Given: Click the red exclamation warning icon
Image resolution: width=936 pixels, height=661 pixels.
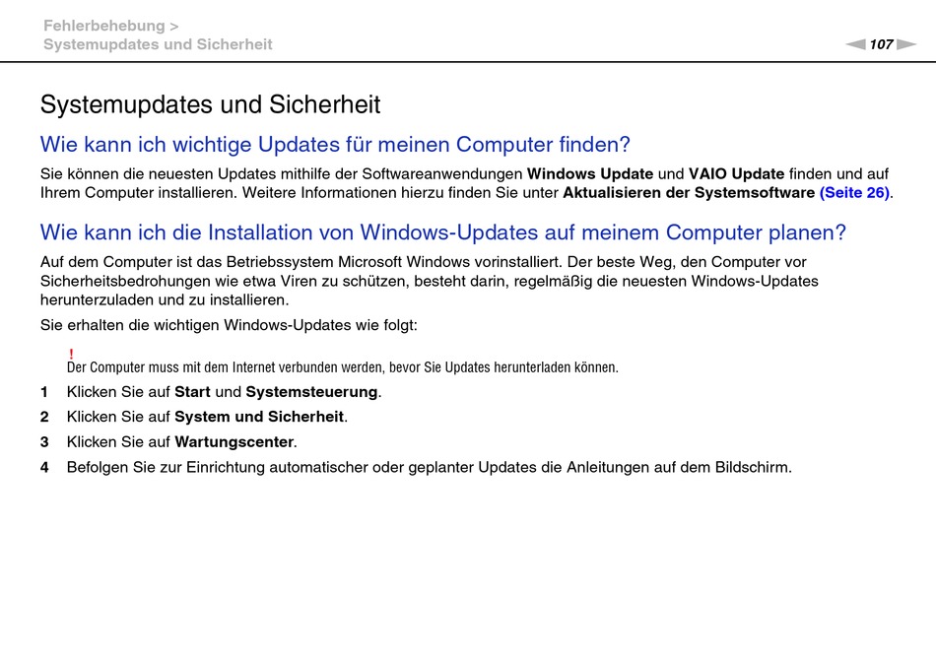Looking at the screenshot, I should pyautogui.click(x=71, y=354).
